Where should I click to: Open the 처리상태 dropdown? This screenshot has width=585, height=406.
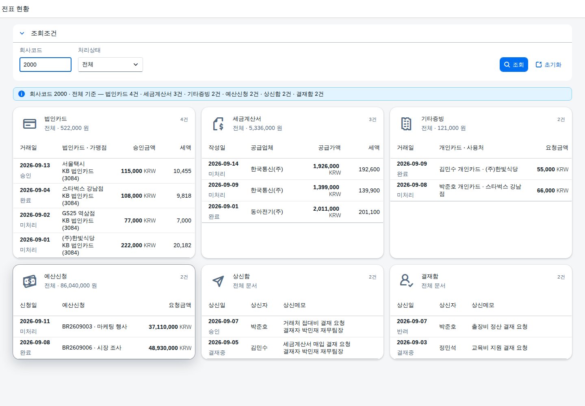pyautogui.click(x=110, y=65)
